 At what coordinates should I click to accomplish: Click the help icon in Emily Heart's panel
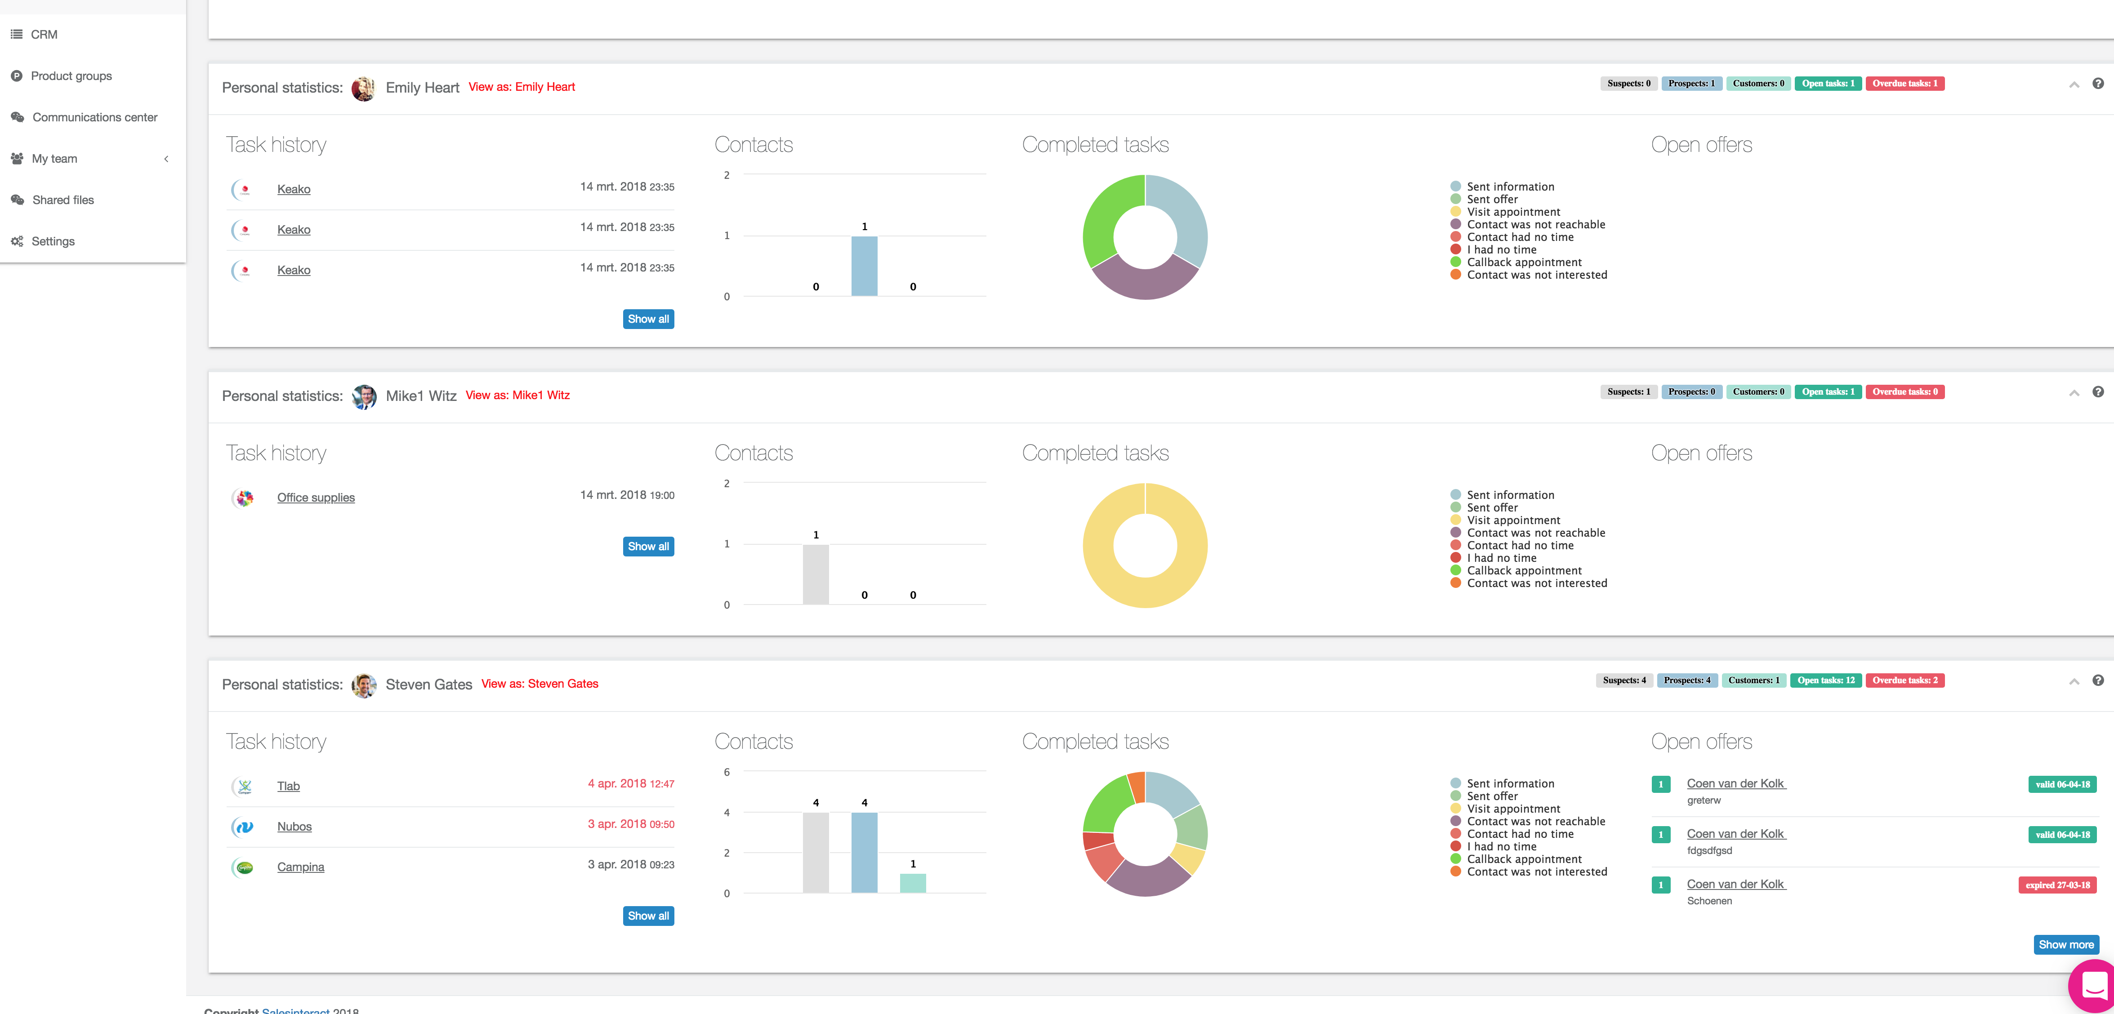point(2097,84)
